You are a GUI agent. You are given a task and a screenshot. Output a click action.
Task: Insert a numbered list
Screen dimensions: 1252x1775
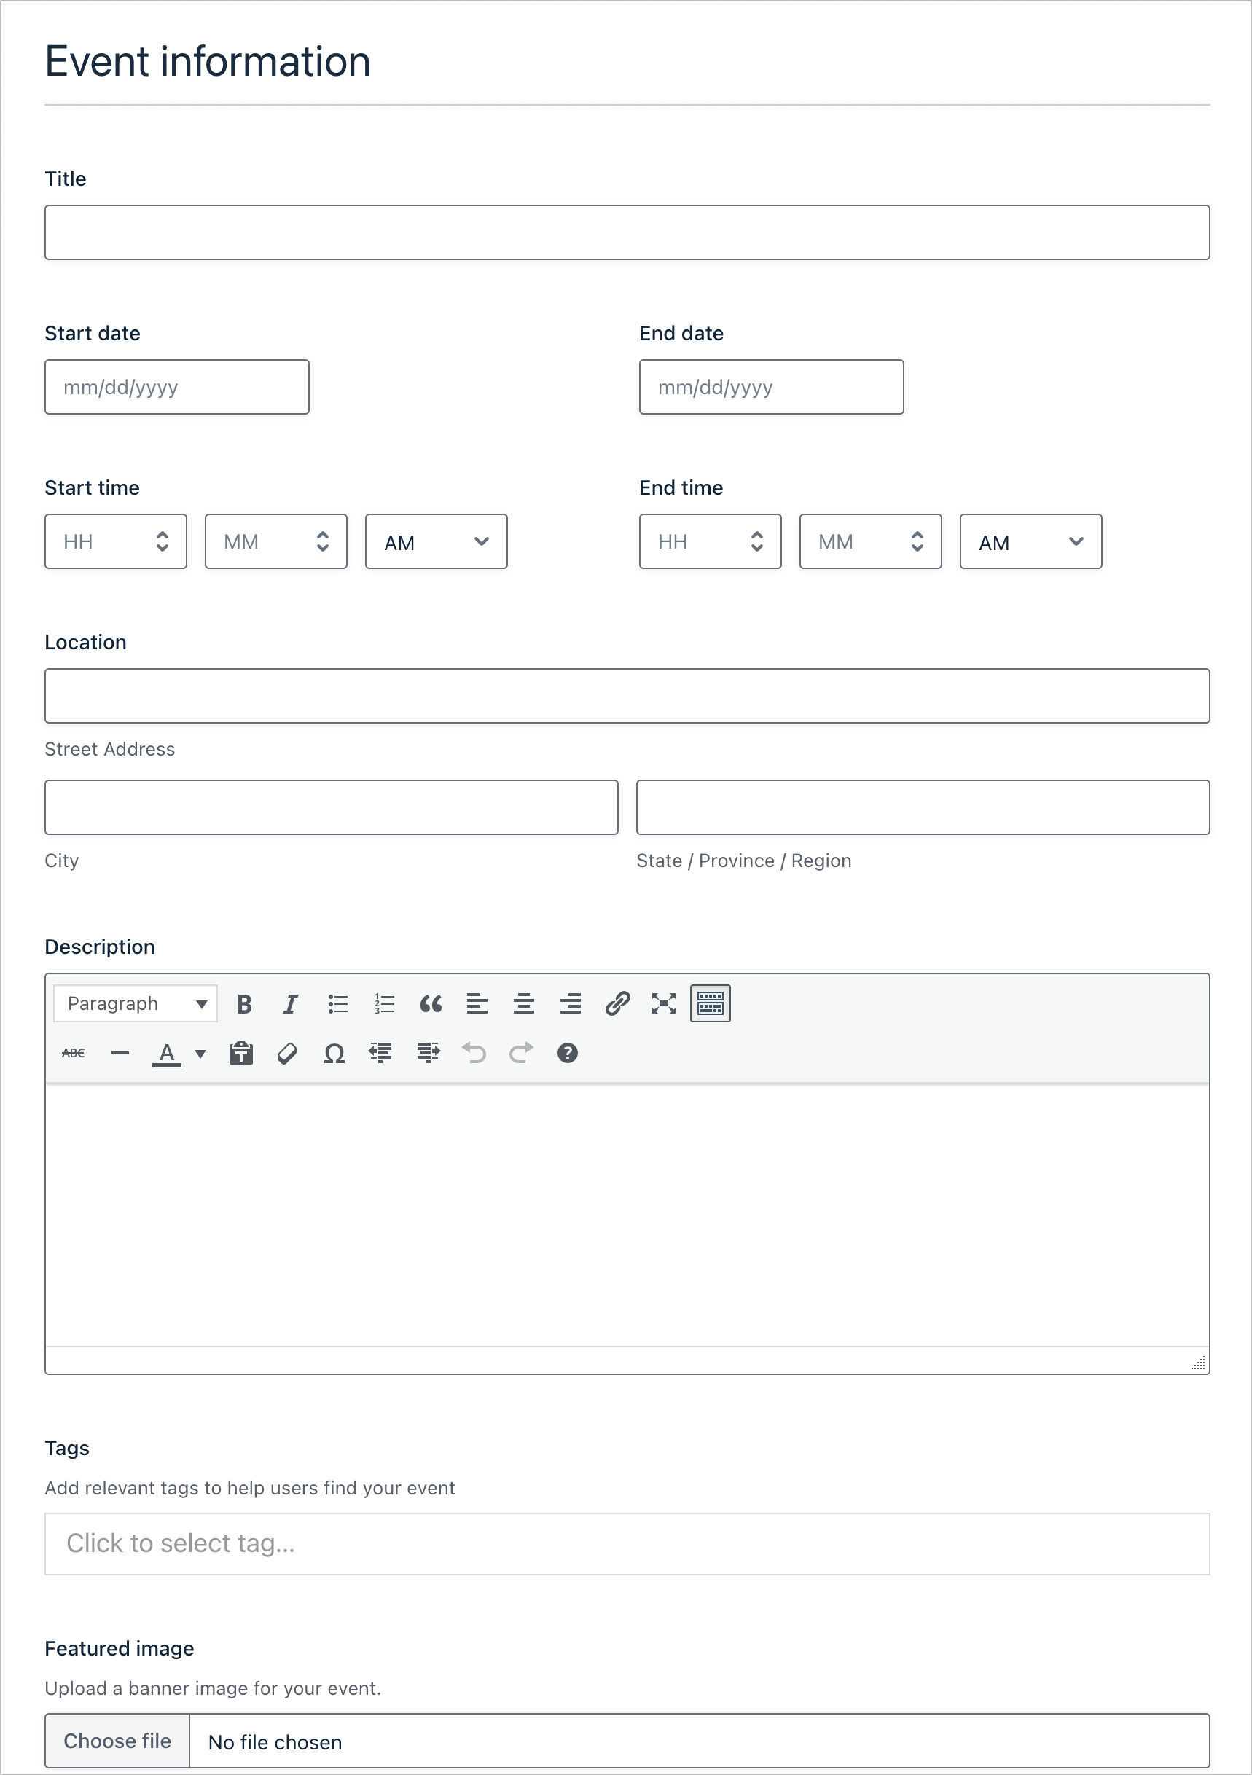[x=383, y=1003]
